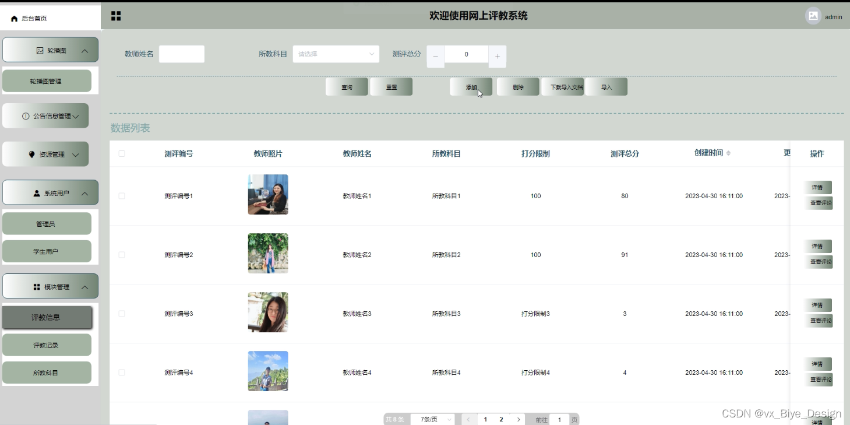Viewport: 850px width, 425px height.
Task: Click the score value 91
Action: click(625, 255)
